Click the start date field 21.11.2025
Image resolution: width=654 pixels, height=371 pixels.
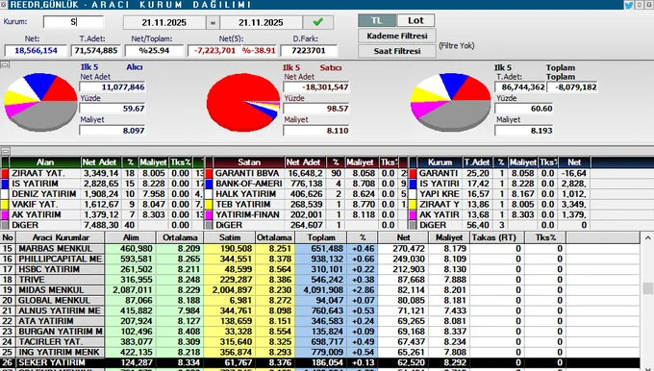click(x=163, y=22)
